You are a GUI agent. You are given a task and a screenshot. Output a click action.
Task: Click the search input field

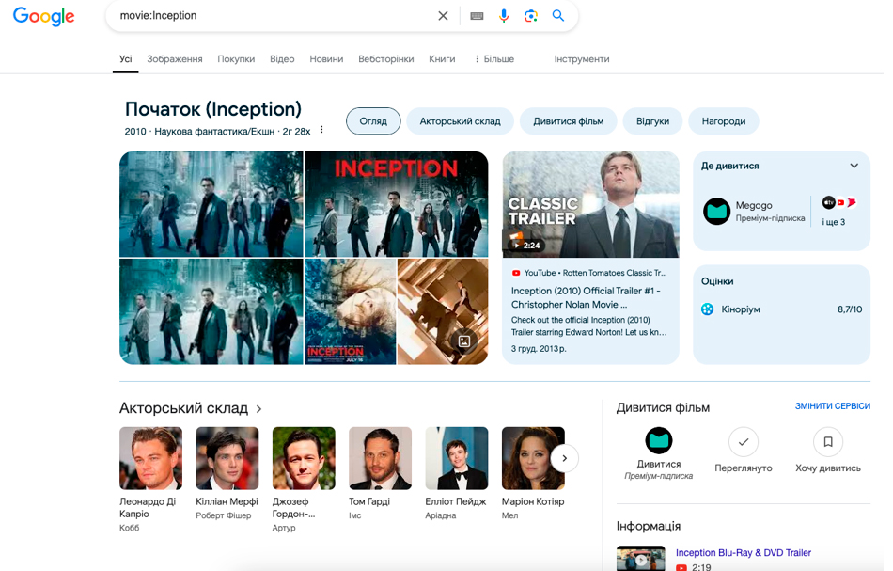[x=274, y=16]
